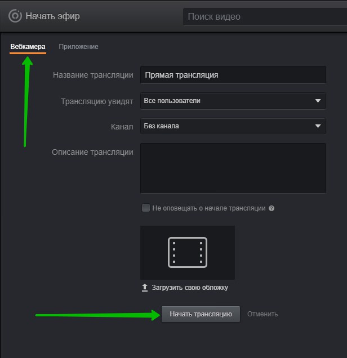Click the 'Начать эфир' header title

[x=52, y=16]
